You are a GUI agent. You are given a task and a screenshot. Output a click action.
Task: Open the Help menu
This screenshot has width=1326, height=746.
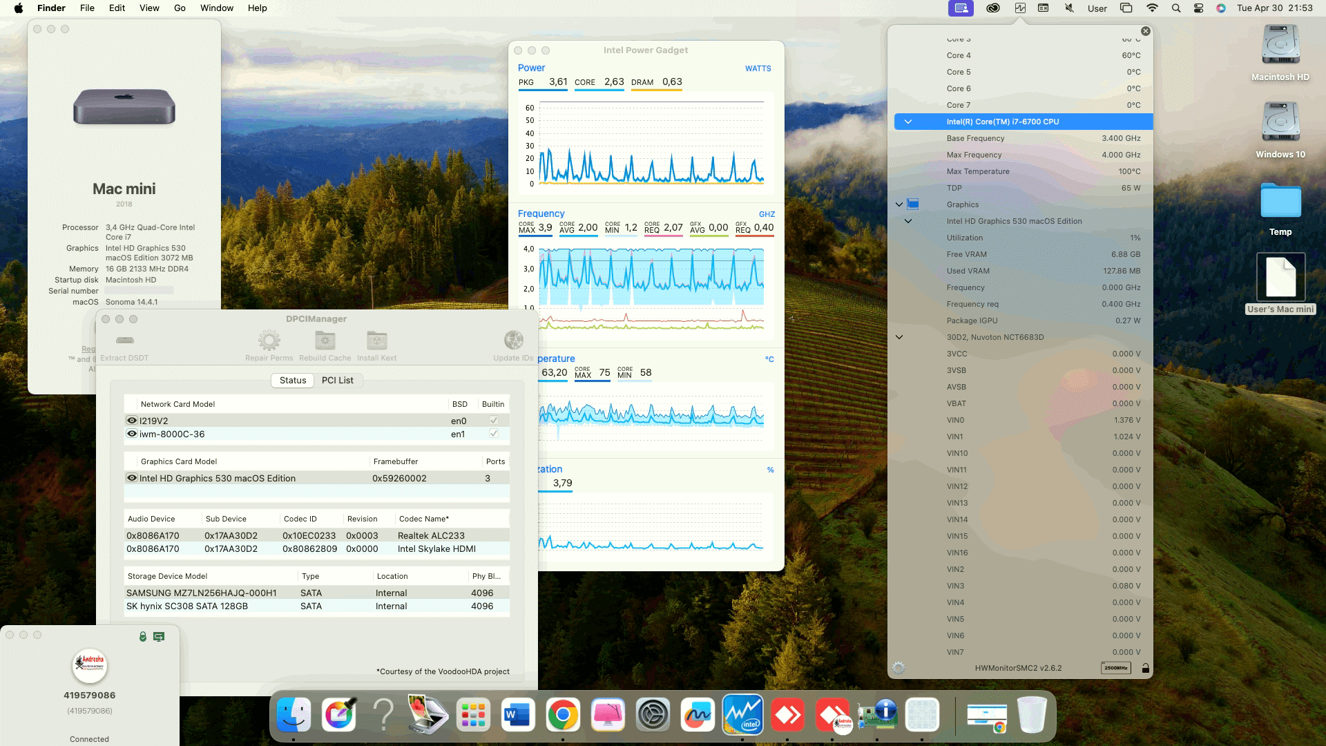tap(258, 8)
